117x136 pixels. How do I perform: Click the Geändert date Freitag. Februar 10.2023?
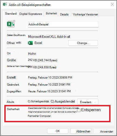[49, 84]
